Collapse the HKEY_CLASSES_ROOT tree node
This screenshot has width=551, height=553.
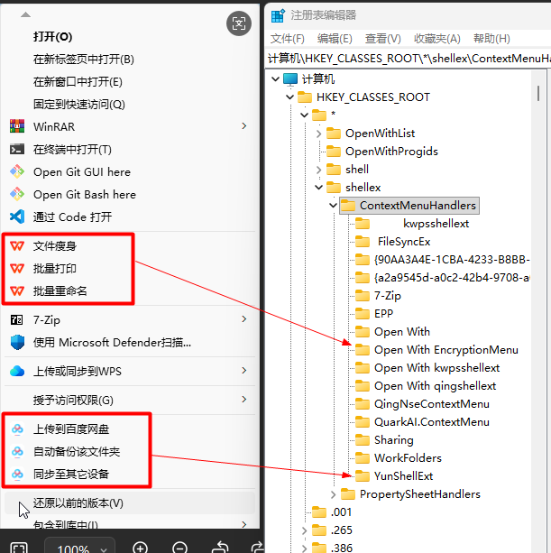(290, 97)
